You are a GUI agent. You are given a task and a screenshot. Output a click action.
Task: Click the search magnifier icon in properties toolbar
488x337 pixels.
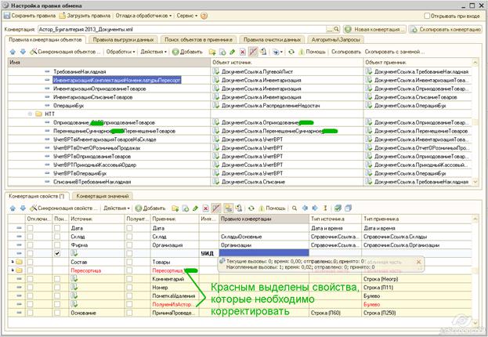(294, 208)
